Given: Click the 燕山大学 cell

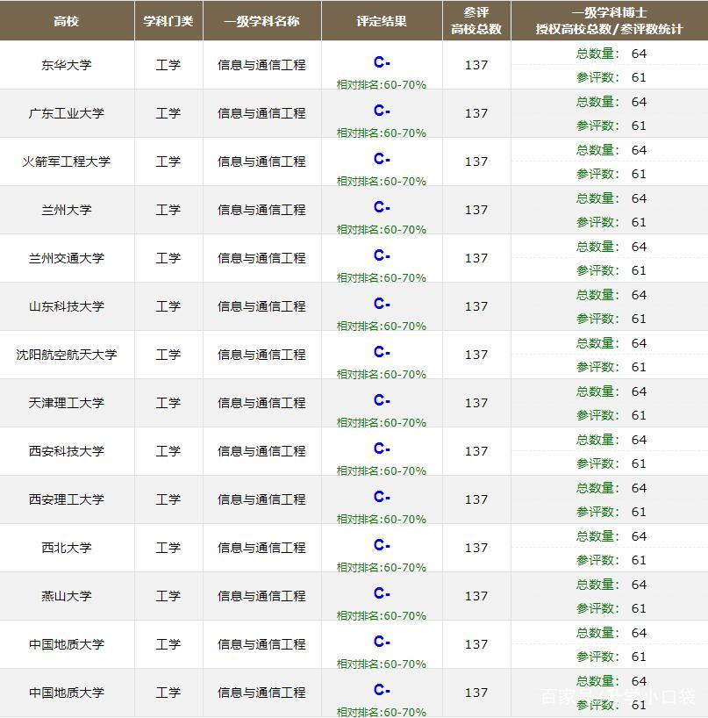Looking at the screenshot, I should pyautogui.click(x=67, y=596).
